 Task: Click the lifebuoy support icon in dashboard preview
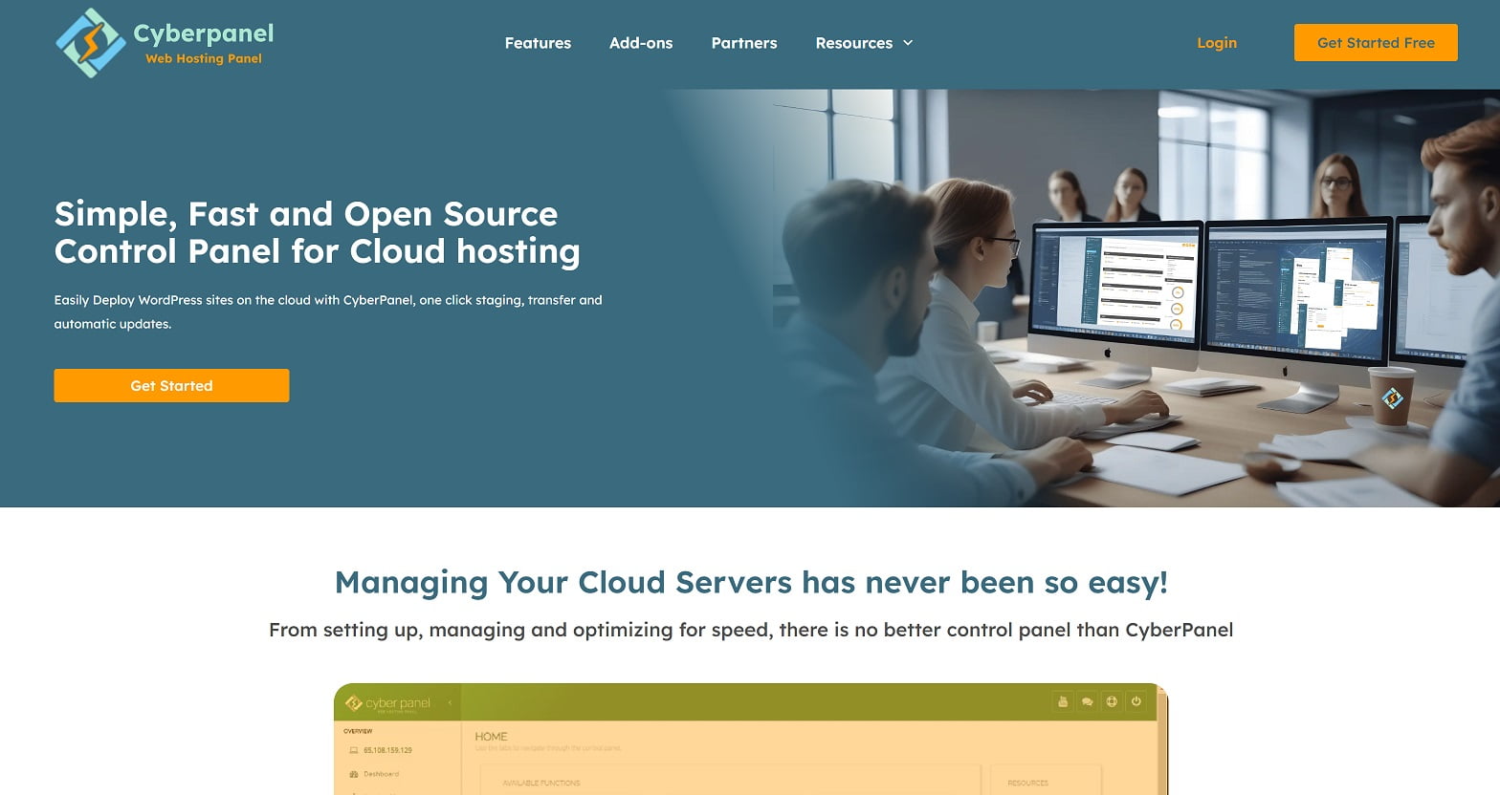coord(1112,701)
